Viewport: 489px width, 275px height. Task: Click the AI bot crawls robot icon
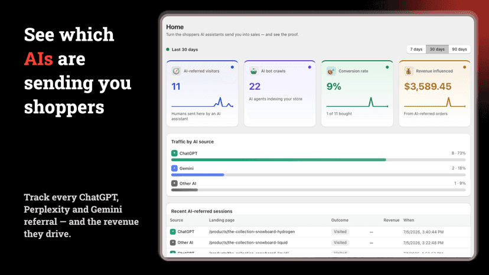[x=253, y=71]
